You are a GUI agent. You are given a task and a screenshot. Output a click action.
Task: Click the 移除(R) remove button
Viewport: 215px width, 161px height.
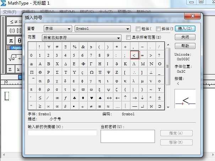click(x=176, y=143)
